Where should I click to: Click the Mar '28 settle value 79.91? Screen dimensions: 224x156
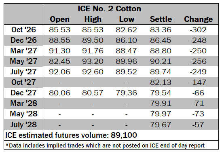(x=161, y=103)
